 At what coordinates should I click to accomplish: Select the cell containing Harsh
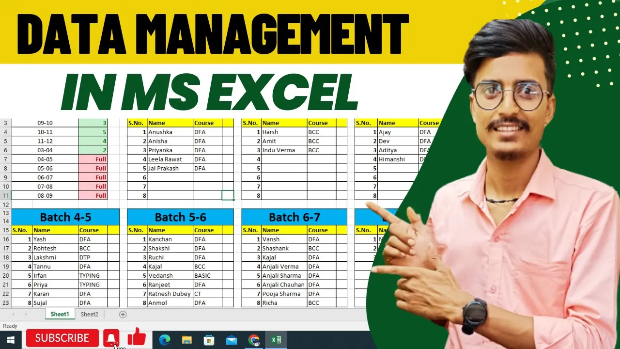[284, 132]
